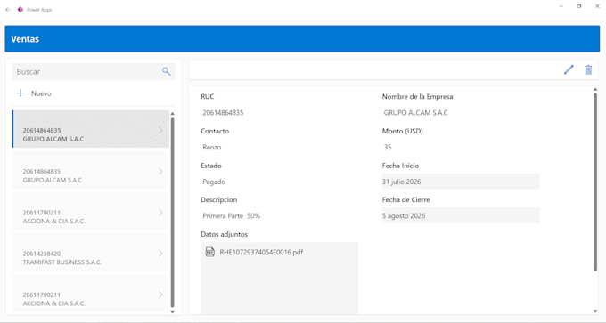Click the details panel scrollbar up arrow
The width and height of the screenshot is (606, 323).
click(x=595, y=90)
